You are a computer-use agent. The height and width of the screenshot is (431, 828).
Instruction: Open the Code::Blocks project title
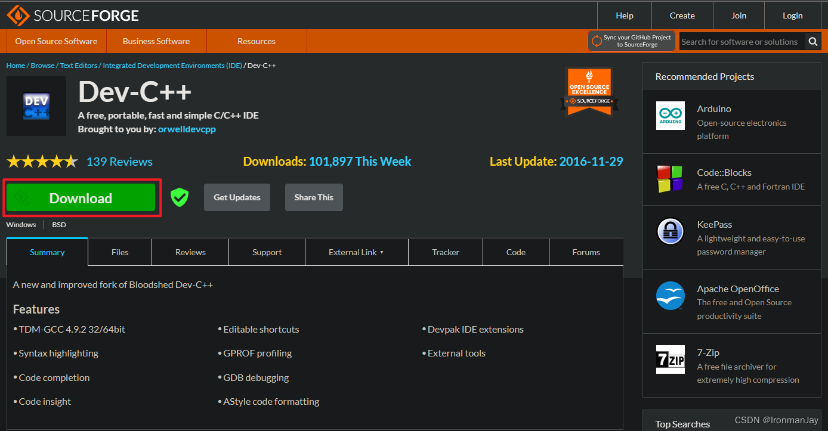(724, 172)
